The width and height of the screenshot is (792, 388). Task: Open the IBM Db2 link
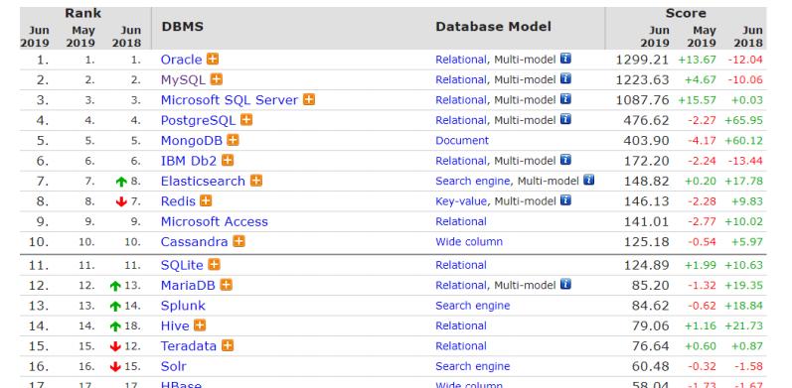tap(189, 161)
